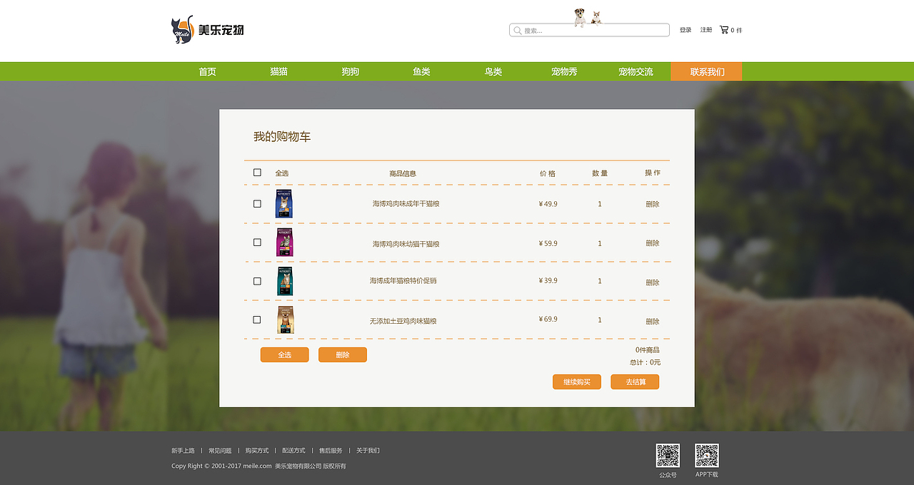Delete the ¥49.9 item via 删除
The image size is (914, 485).
click(x=653, y=204)
